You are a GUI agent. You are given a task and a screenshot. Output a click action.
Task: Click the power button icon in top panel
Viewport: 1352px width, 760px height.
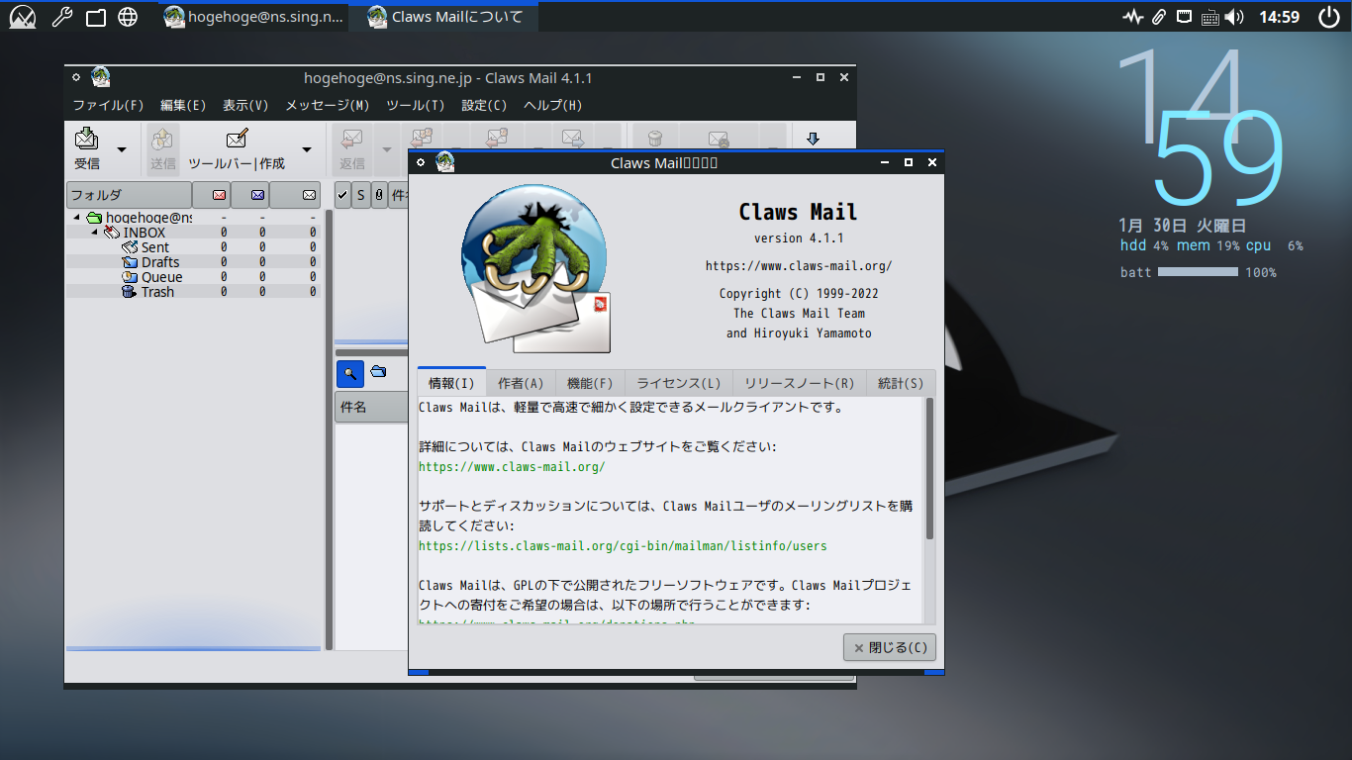pyautogui.click(x=1328, y=17)
